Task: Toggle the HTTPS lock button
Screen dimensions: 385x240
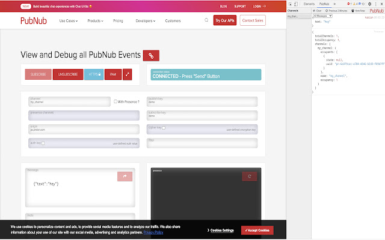Action: tap(94, 74)
